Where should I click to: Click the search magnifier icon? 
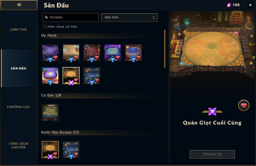pyautogui.click(x=46, y=17)
